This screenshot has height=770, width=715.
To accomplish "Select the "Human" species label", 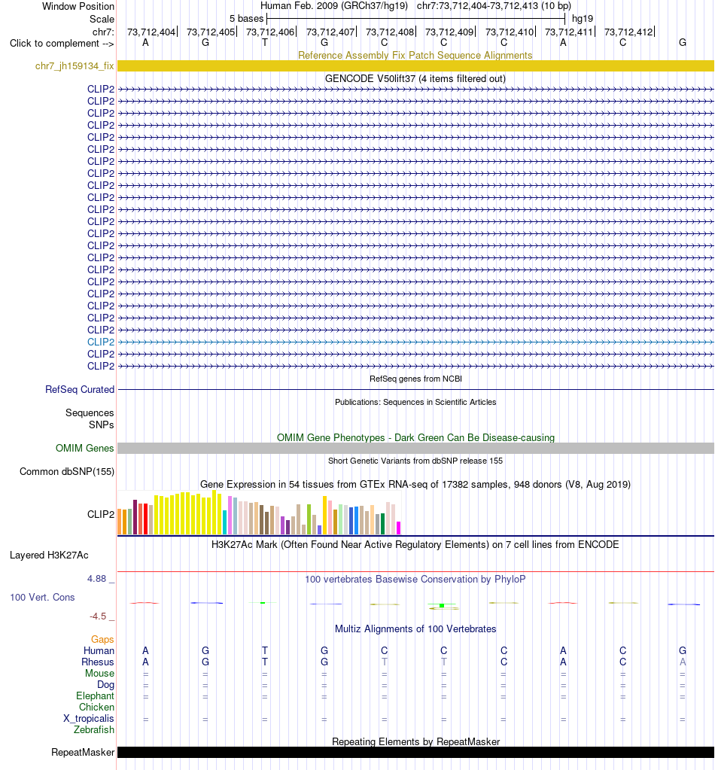I will pyautogui.click(x=99, y=650).
